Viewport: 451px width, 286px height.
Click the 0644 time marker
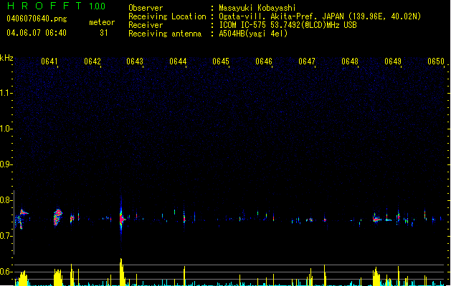(178, 61)
